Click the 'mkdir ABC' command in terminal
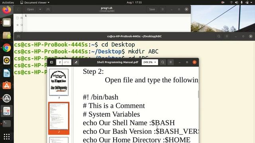The height and width of the screenshot is (143, 255). (x=143, y=52)
